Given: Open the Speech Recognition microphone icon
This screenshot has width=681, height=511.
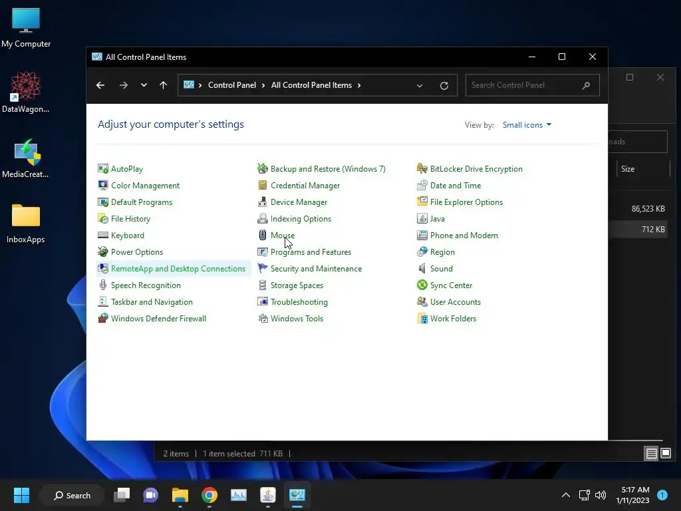Looking at the screenshot, I should click(103, 285).
